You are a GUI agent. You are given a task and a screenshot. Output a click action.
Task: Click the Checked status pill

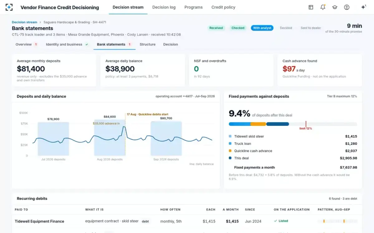(238, 28)
